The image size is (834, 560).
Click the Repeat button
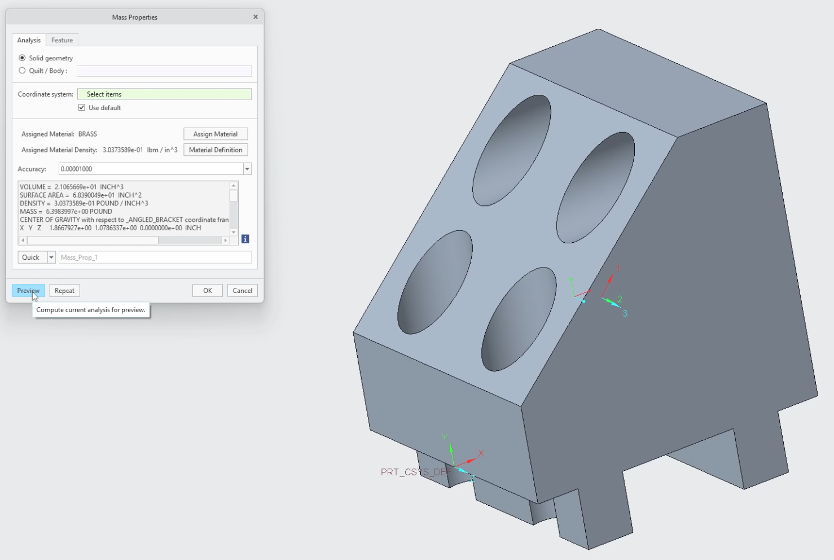point(64,291)
